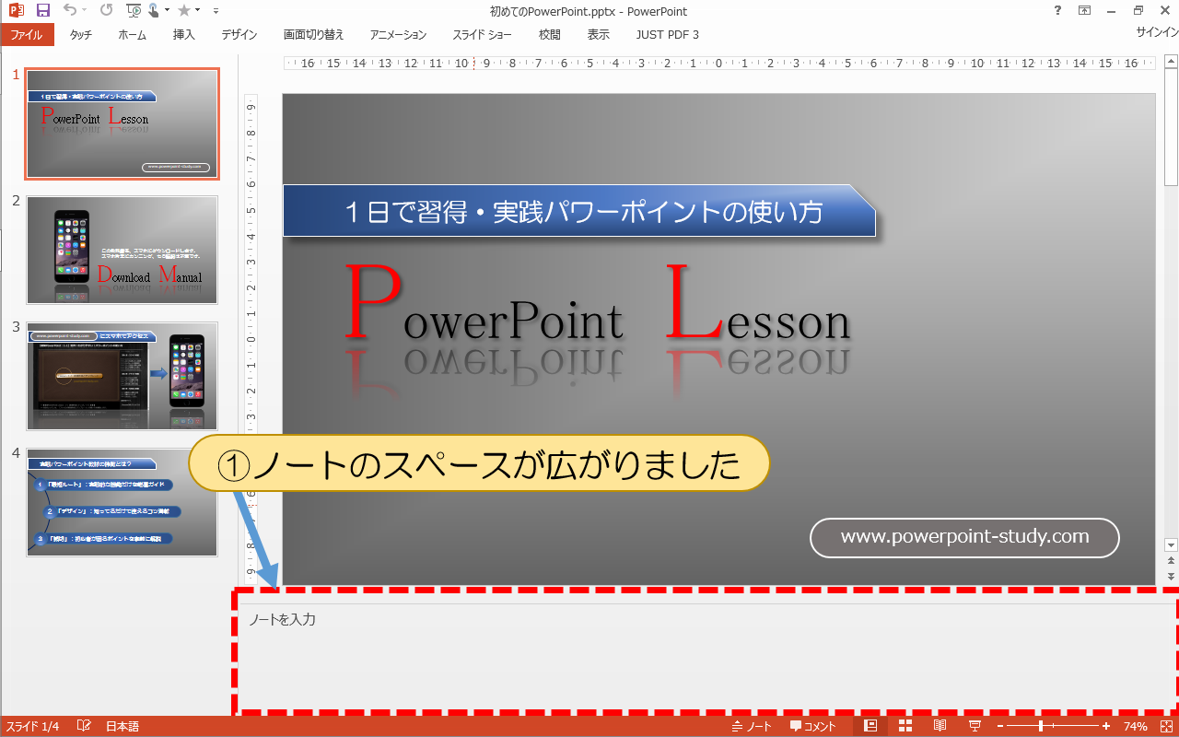Image resolution: width=1179 pixels, height=737 pixels.
Task: Switch to the ホーム ribbon tab
Action: [133, 35]
